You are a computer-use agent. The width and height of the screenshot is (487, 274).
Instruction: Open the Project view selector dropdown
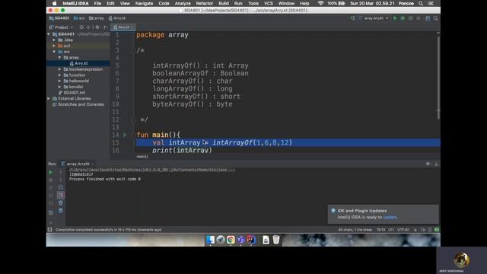61,27
